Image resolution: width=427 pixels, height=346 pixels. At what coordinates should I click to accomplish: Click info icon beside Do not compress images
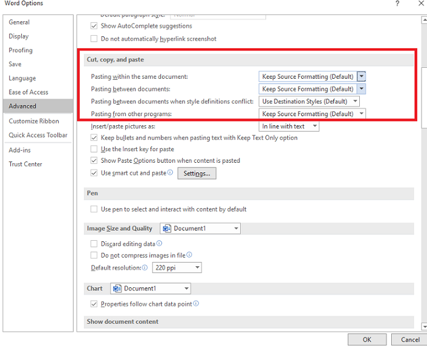189,255
